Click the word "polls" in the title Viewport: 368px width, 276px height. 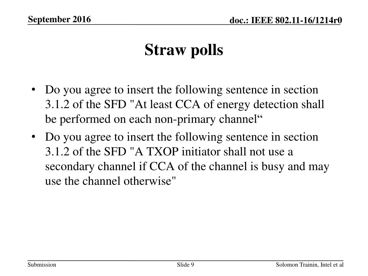(x=207, y=50)
